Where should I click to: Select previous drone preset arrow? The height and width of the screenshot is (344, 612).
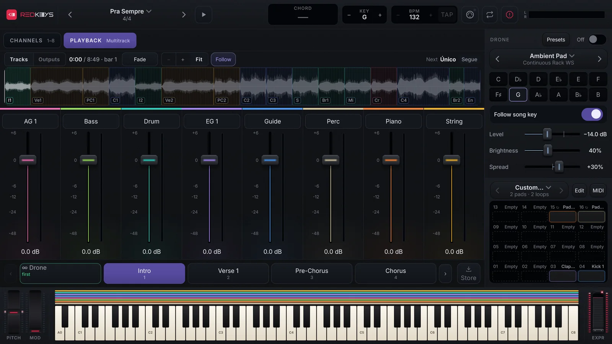[497, 59]
